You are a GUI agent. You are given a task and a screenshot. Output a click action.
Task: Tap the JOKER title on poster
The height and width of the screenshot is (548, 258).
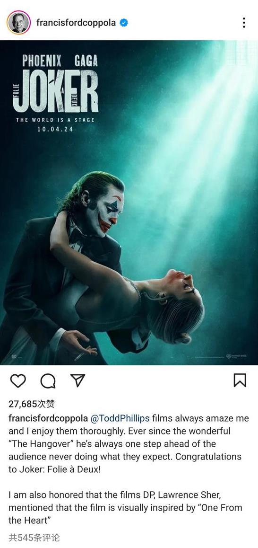[x=55, y=91]
